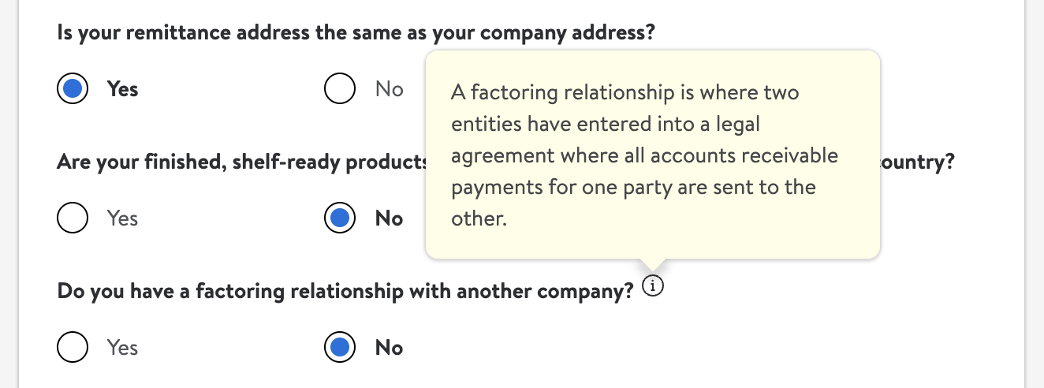The height and width of the screenshot is (388, 1044).
Task: Click bold No label under shelf-ready products question
Action: (x=389, y=218)
